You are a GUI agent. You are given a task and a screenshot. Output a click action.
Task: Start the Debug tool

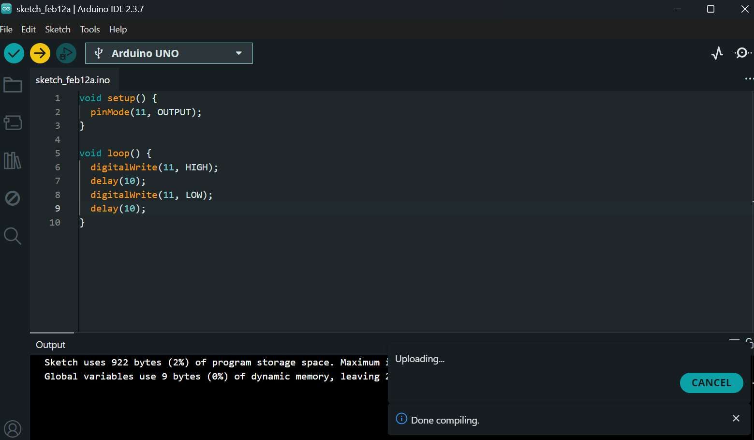66,53
